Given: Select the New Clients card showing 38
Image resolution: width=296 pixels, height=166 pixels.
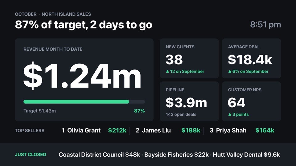Looking at the screenshot, I should pyautogui.click(x=189, y=58).
